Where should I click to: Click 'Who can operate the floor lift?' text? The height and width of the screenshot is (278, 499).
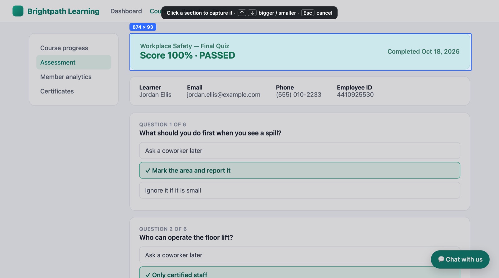tap(186, 237)
